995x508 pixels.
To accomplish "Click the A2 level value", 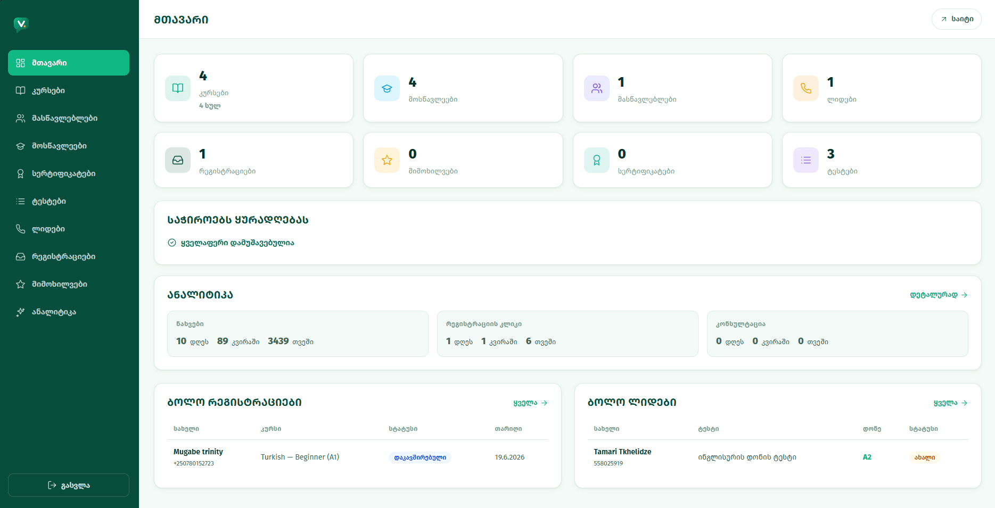I will coord(867,457).
